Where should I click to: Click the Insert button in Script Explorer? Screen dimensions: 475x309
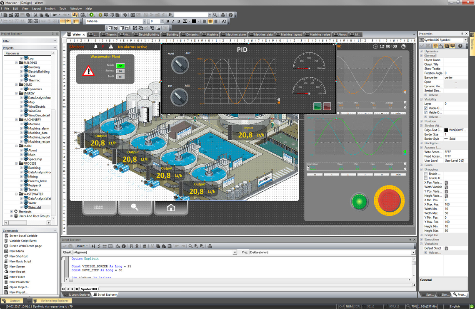[x=81, y=246]
